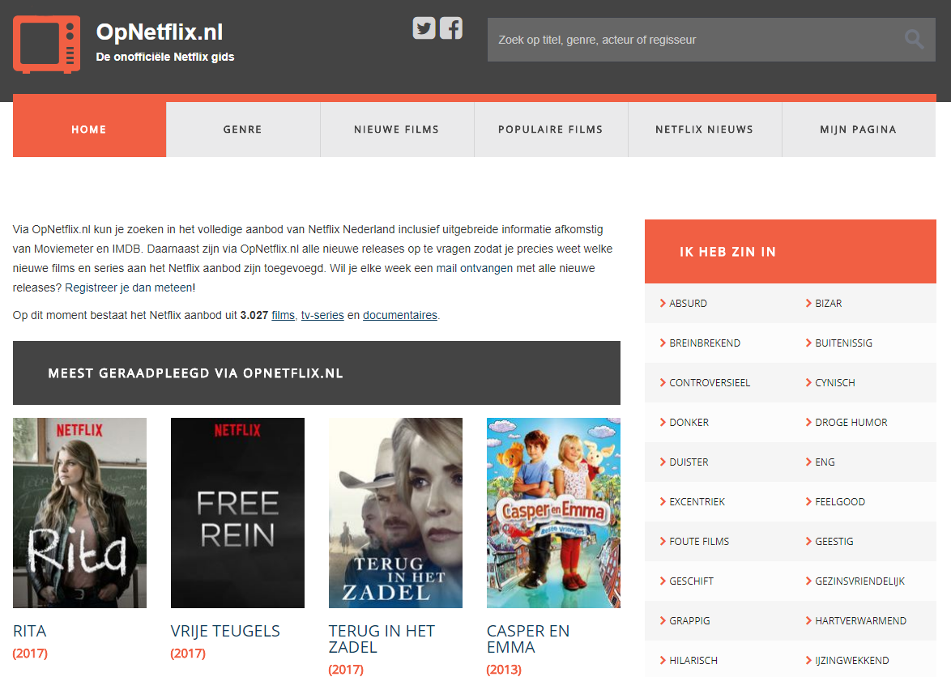
Task: Click the 'Ik heb zin in' sidebar heading
Action: coord(727,252)
